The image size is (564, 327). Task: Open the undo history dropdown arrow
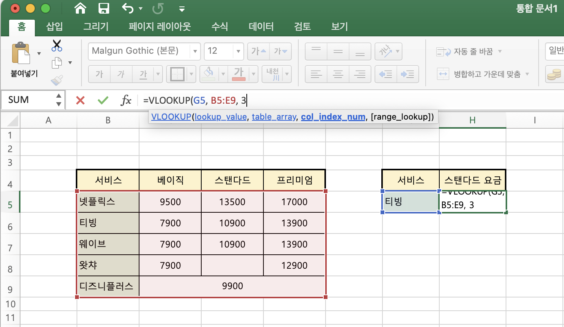point(141,8)
